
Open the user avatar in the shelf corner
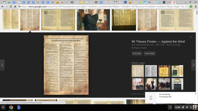point(195,108)
